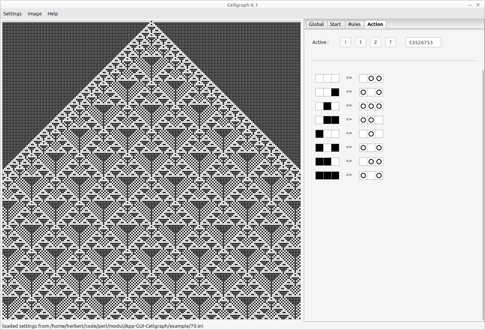Toggle left action circle of white-black-black rule
This screenshot has width=485, height=330.
[363, 120]
